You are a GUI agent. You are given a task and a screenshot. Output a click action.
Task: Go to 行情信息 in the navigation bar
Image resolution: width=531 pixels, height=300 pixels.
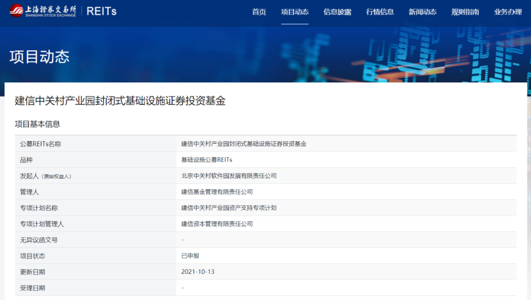click(x=380, y=12)
